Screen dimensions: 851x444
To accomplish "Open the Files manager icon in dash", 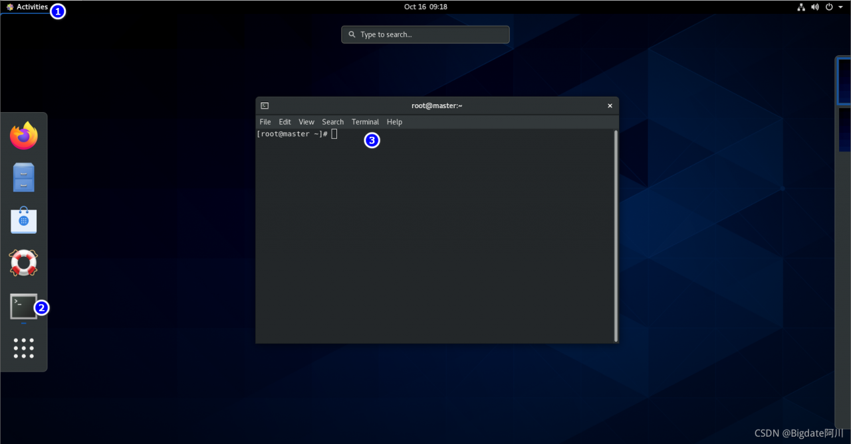I will [x=24, y=177].
